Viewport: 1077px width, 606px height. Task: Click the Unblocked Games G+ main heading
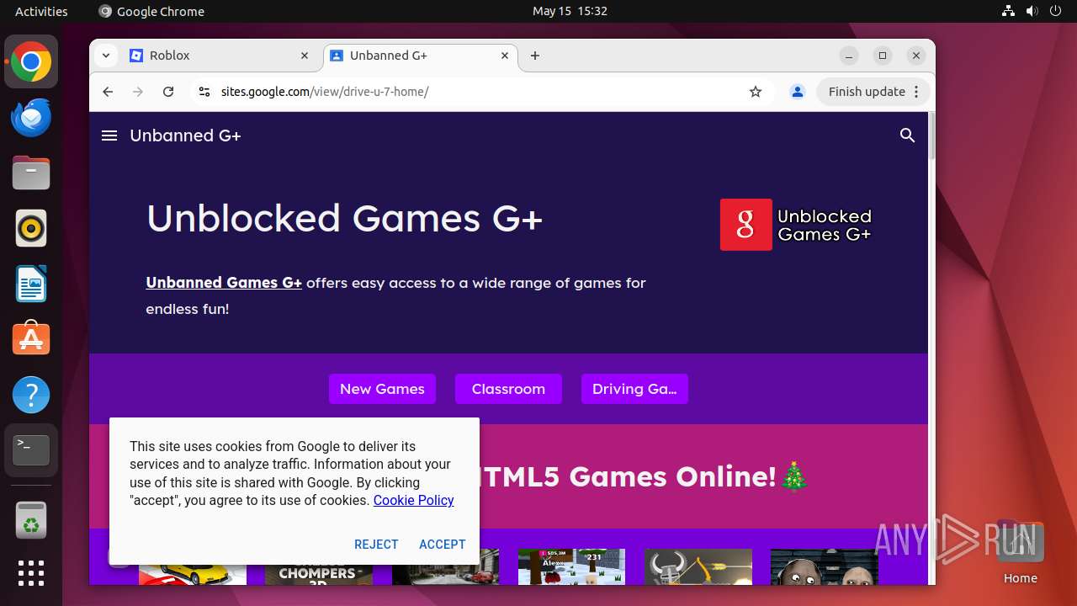344,219
